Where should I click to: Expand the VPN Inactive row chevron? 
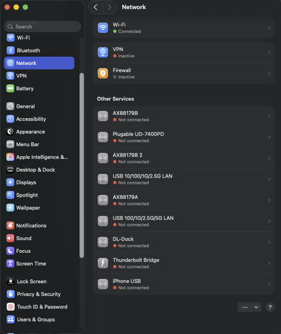(x=269, y=52)
